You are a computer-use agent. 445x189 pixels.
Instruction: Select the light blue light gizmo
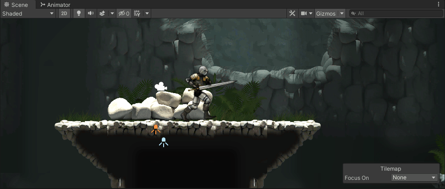164,142
